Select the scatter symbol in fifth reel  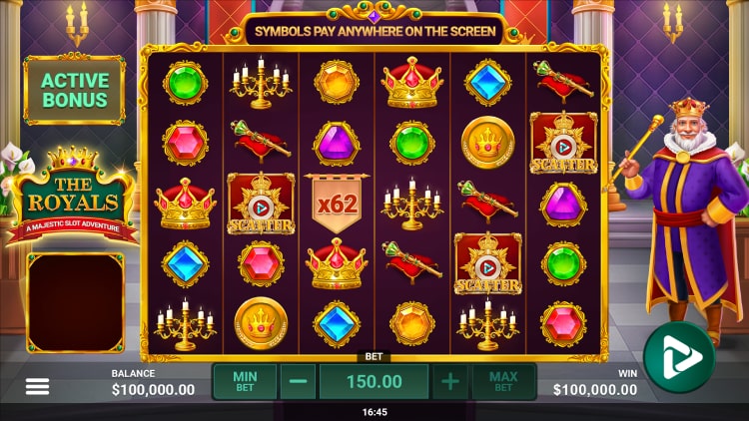coord(487,263)
